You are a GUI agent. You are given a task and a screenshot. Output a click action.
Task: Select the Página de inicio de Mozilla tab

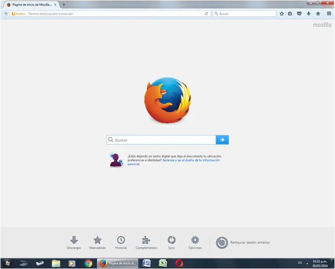click(x=32, y=5)
